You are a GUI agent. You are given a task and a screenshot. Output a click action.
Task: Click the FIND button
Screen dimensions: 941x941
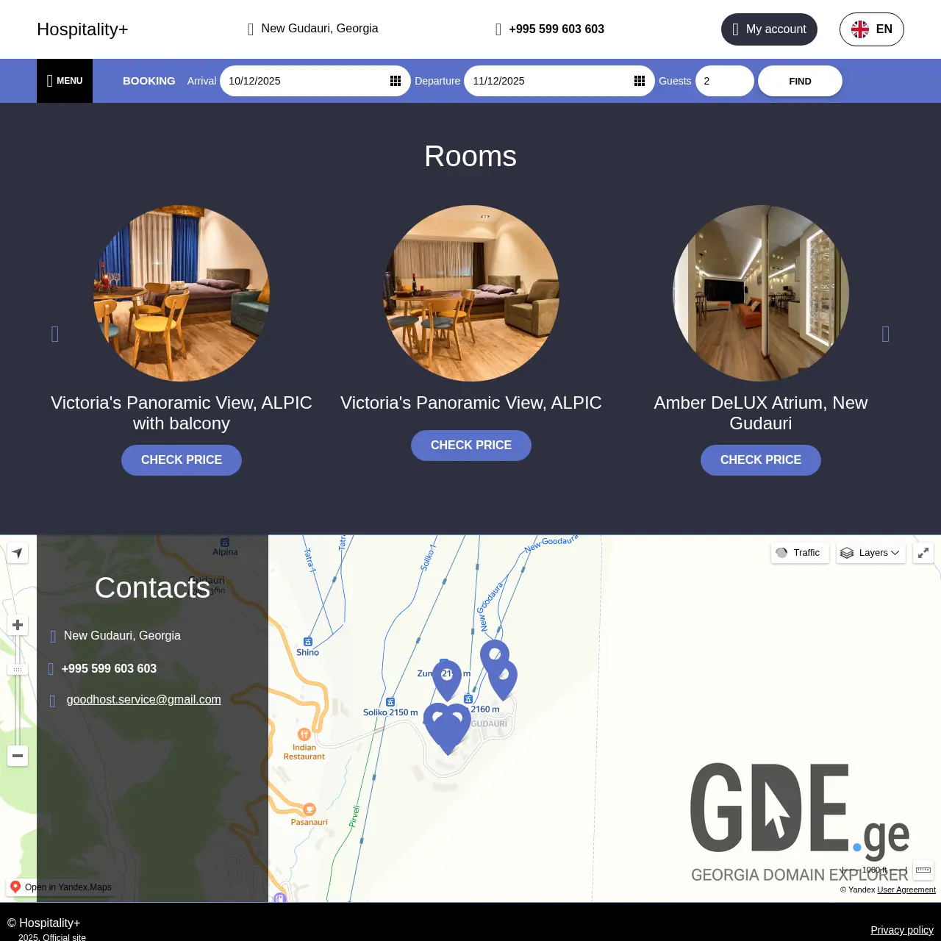[x=799, y=81]
